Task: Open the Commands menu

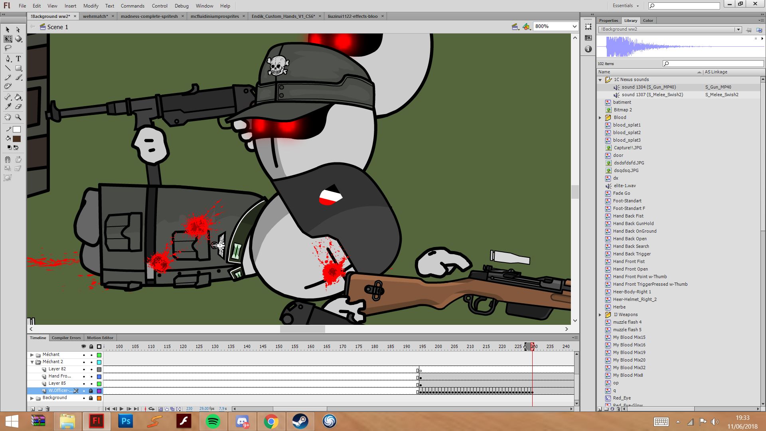Action: pyautogui.click(x=132, y=6)
